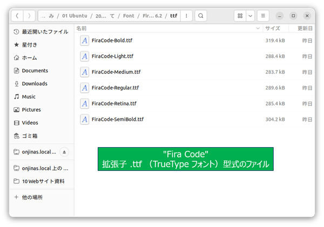Eject the onjinas.local mount

[x=64, y=152]
